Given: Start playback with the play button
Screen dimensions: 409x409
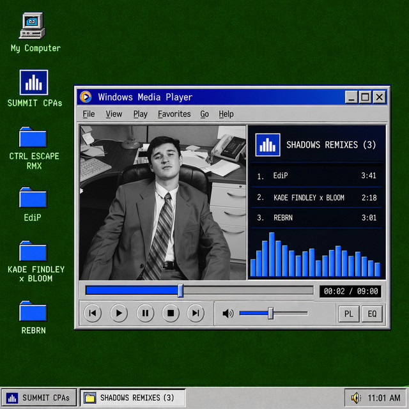Looking at the screenshot, I should coord(119,313).
